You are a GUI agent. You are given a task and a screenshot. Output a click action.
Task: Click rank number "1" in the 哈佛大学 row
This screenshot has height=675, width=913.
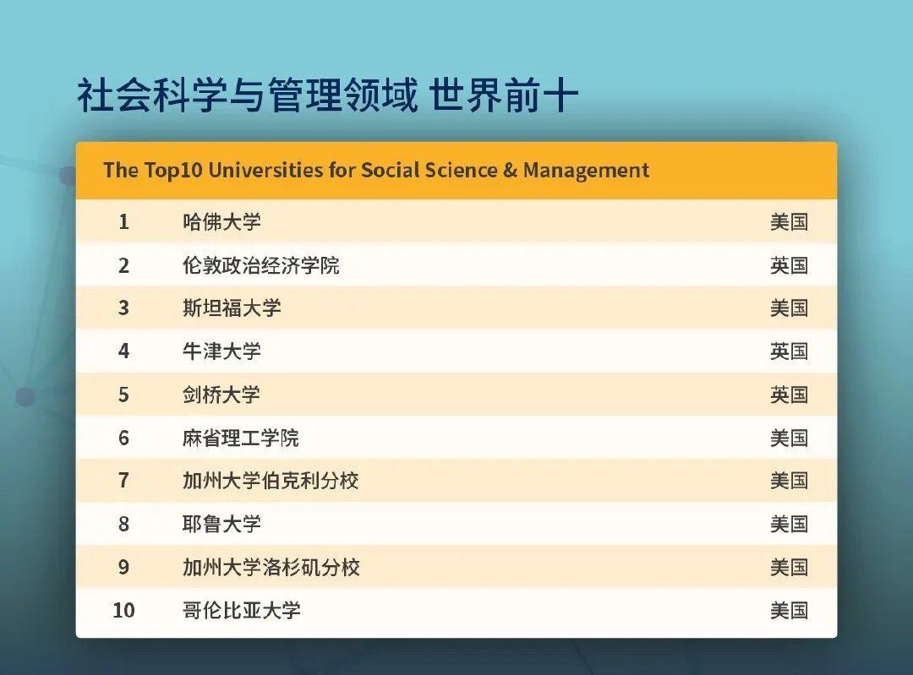[123, 221]
